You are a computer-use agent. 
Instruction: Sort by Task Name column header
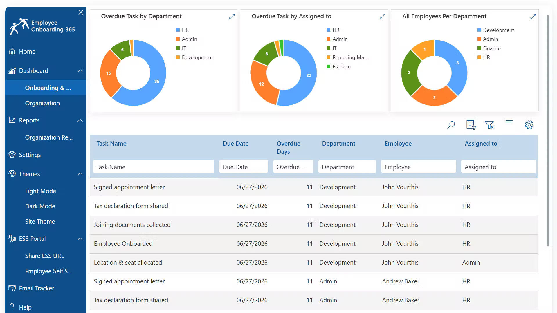click(x=111, y=143)
